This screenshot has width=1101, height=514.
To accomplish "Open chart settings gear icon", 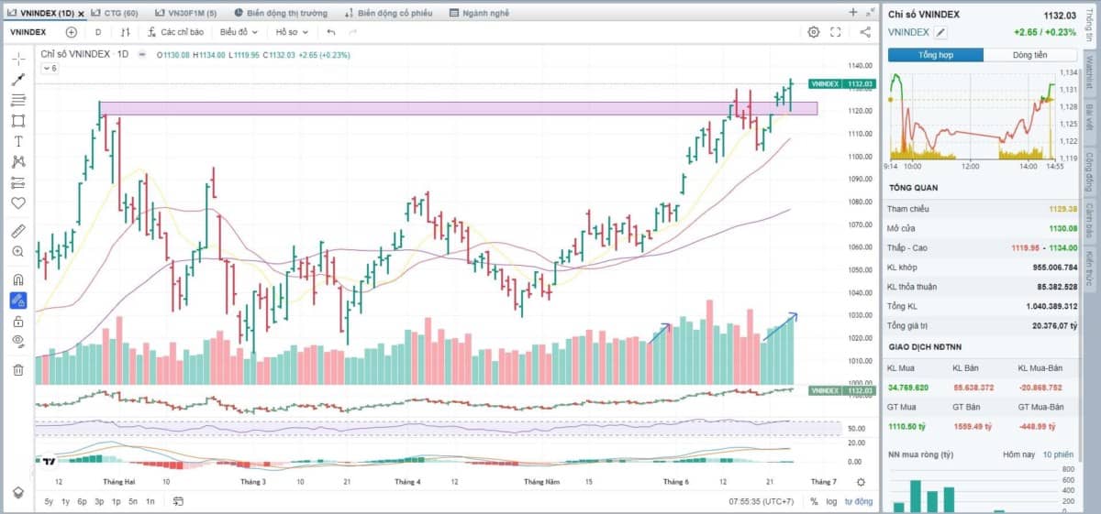I will point(813,32).
